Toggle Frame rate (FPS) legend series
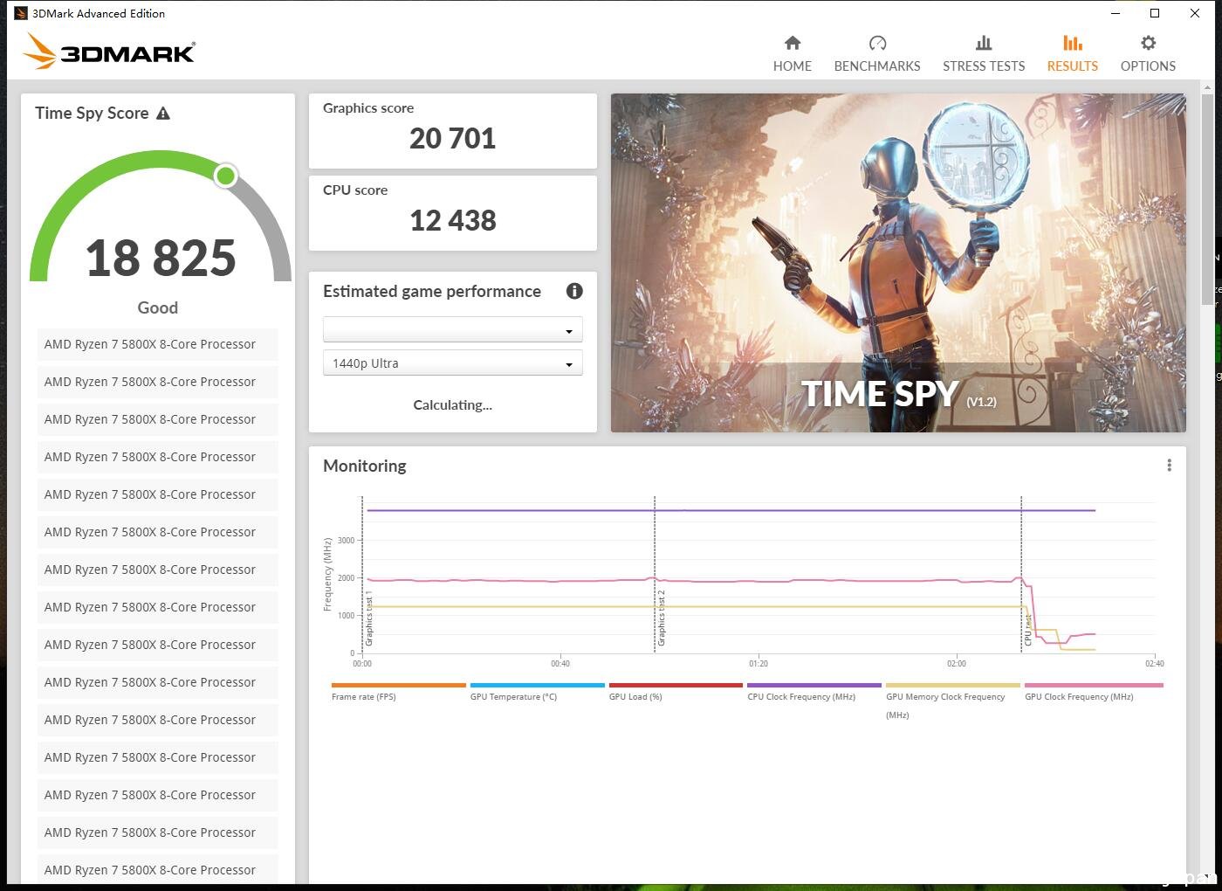 pyautogui.click(x=398, y=692)
